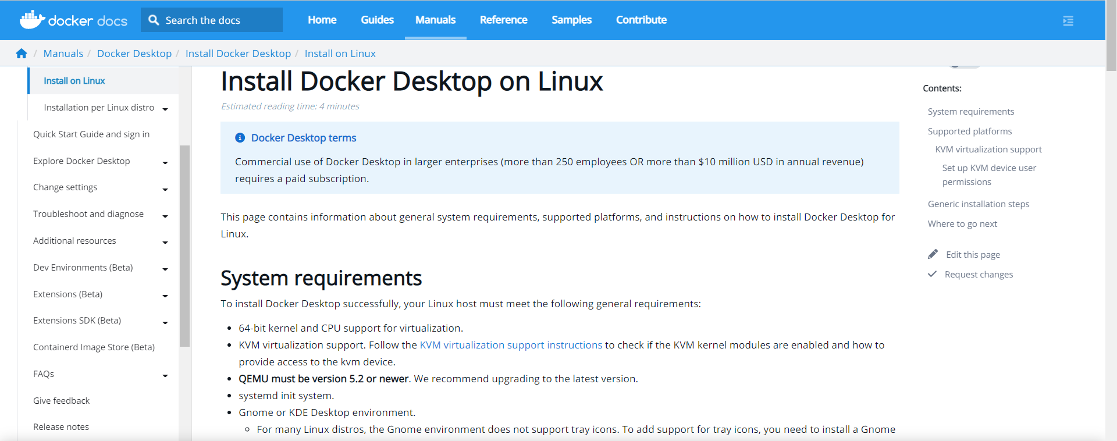Screen dimensions: 1117x441
Task: Jump to Where to go next in Contents
Action: [x=962, y=223]
